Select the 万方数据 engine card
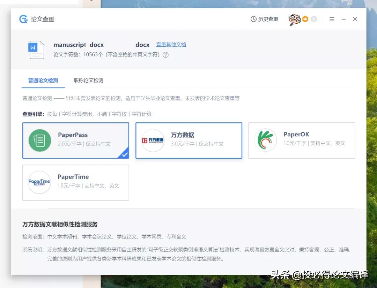Viewport: 377px width, 288px height. pyautogui.click(x=189, y=141)
